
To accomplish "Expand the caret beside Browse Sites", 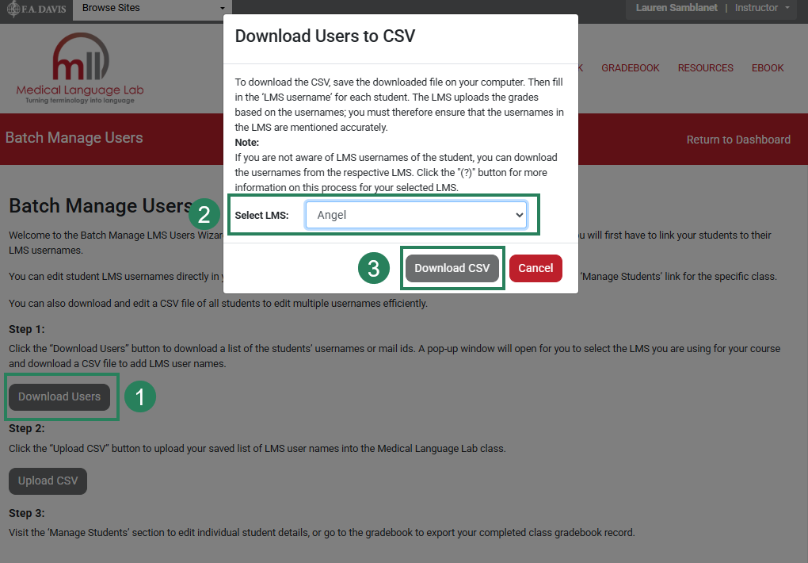I will (221, 10).
